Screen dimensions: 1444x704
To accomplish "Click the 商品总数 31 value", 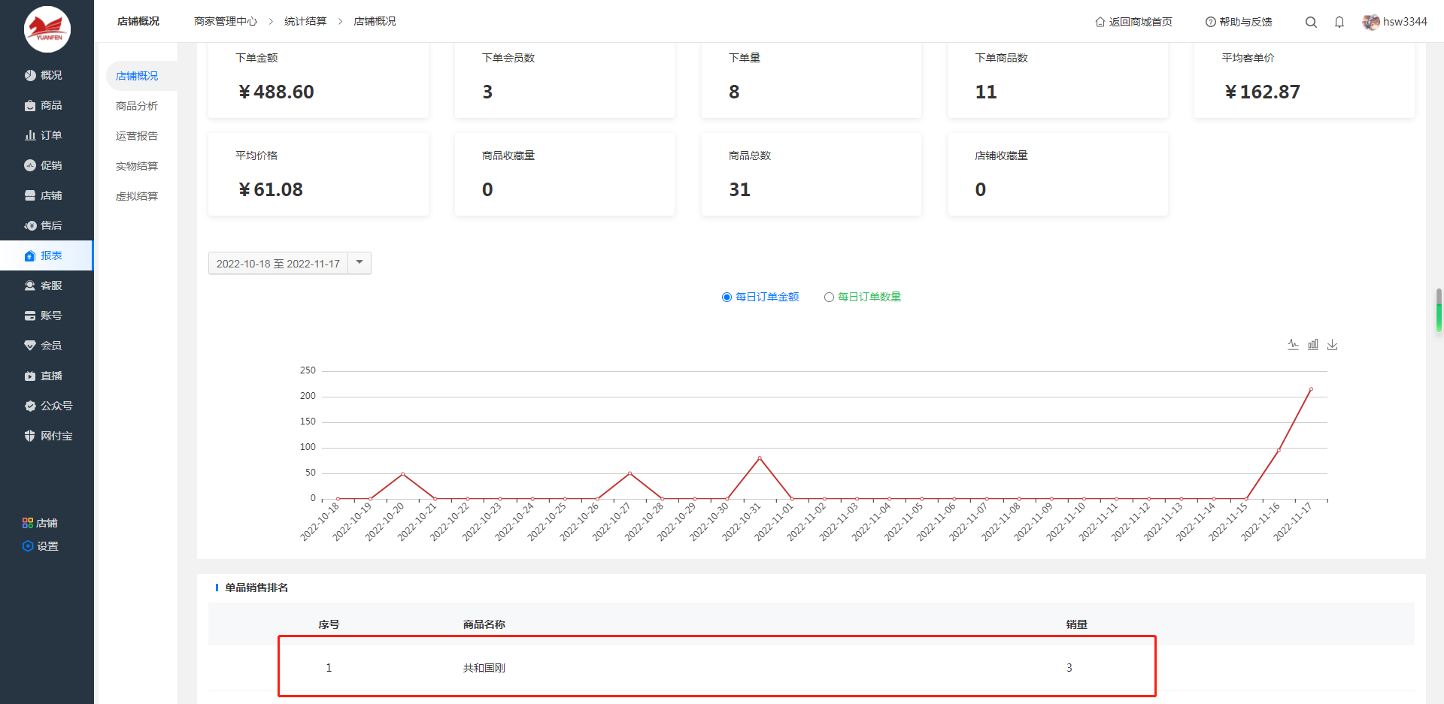I will coord(739,189).
